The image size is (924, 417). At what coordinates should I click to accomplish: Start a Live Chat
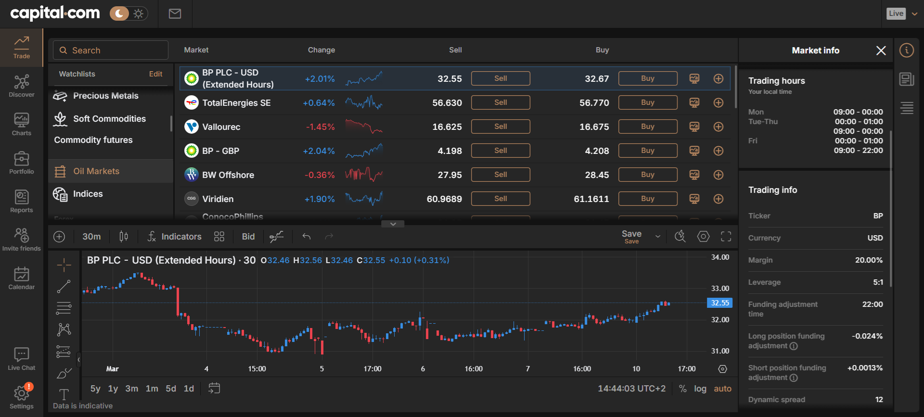coord(22,359)
